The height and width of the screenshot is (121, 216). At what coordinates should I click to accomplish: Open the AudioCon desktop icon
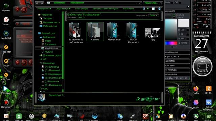pos(6,76)
